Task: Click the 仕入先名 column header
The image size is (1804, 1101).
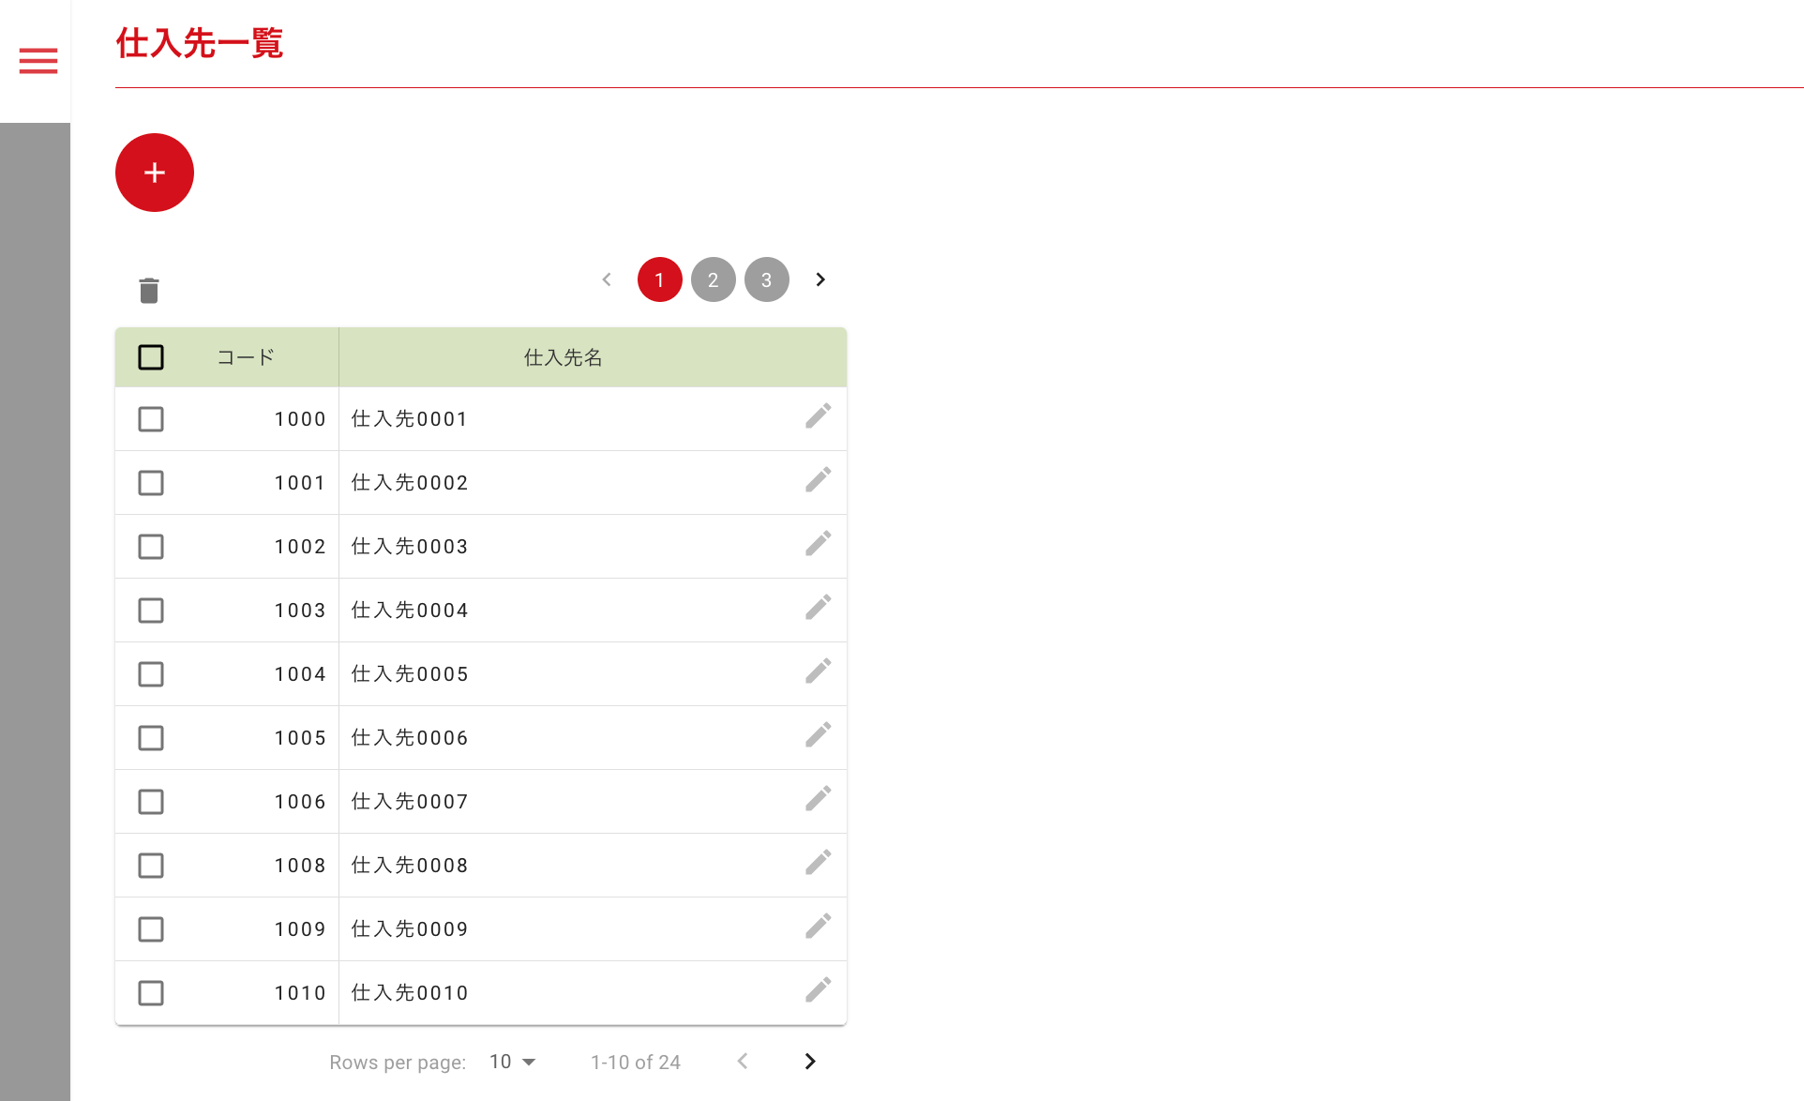Action: coord(563,357)
